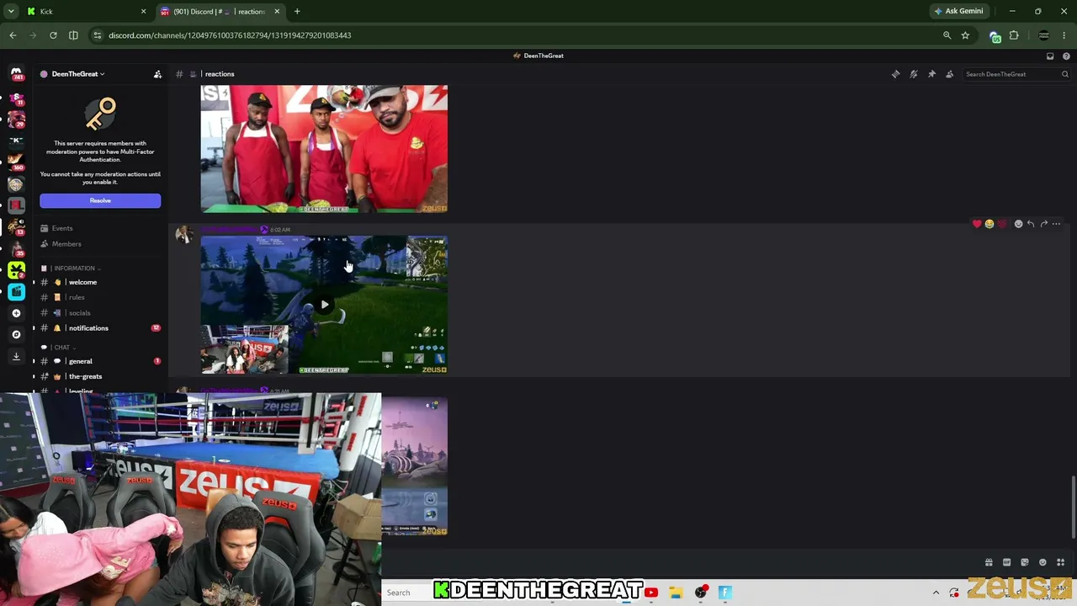Open the green X server icon
The image size is (1077, 606).
(16, 270)
